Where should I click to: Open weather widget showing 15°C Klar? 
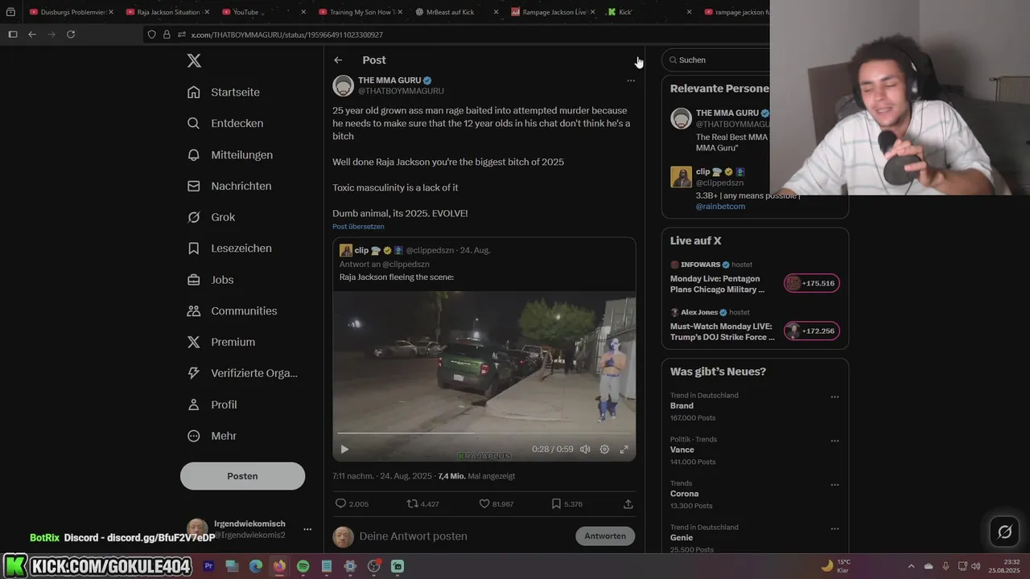click(837, 566)
